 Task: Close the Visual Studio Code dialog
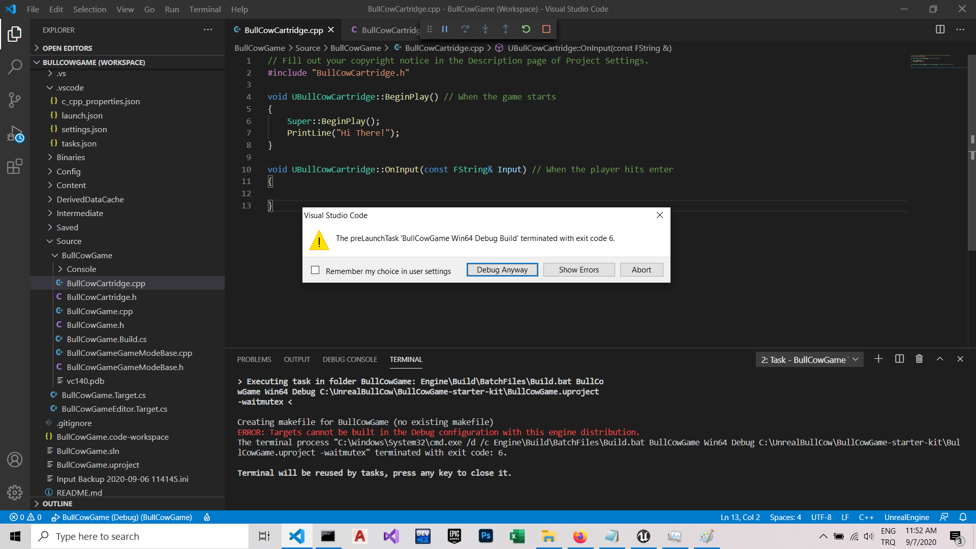click(x=660, y=216)
